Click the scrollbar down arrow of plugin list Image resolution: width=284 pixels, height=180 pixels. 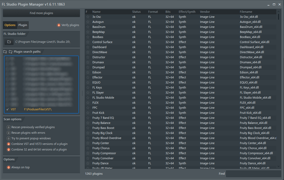pyautogui.click(x=279, y=166)
